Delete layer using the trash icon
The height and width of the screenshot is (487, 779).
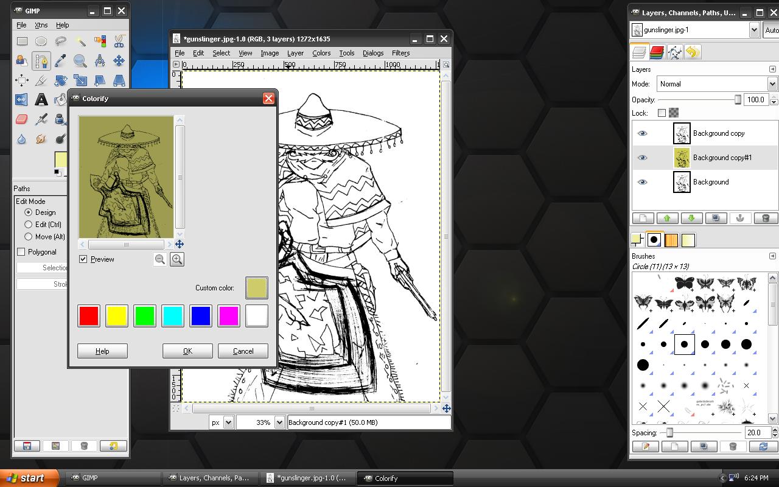[x=766, y=218]
